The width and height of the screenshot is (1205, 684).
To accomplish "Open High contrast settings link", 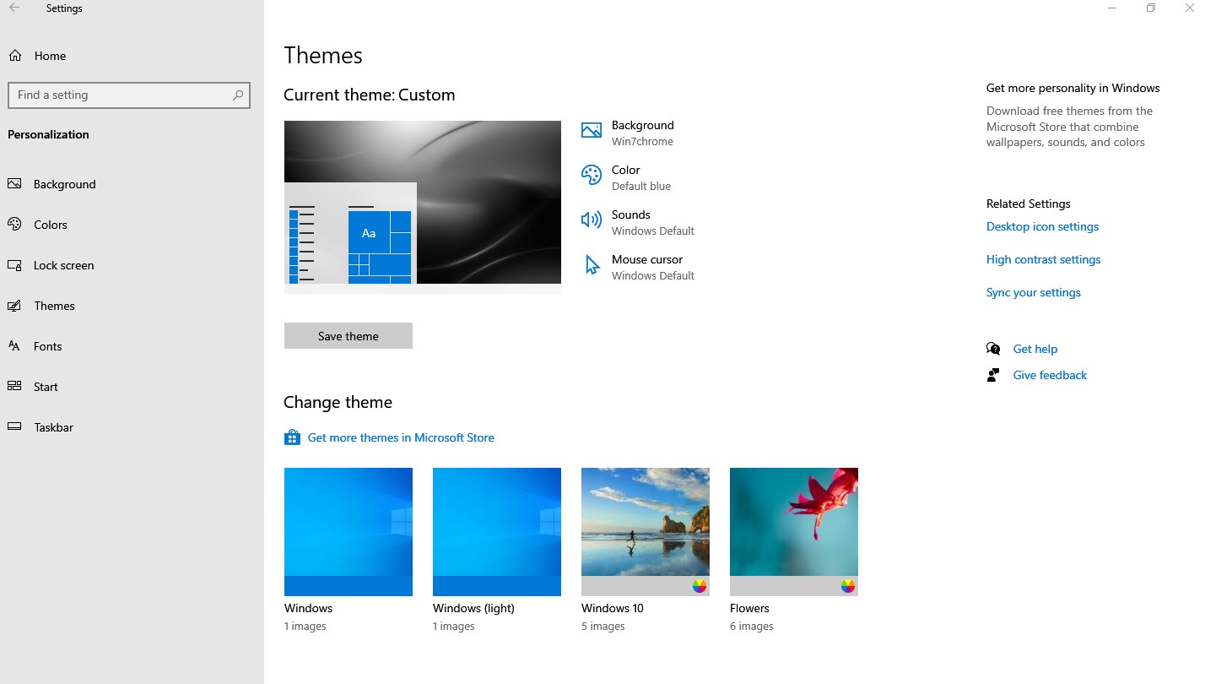I will coord(1043,259).
